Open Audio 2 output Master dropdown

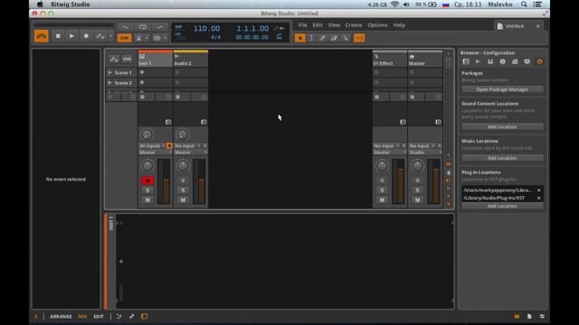[191, 153]
